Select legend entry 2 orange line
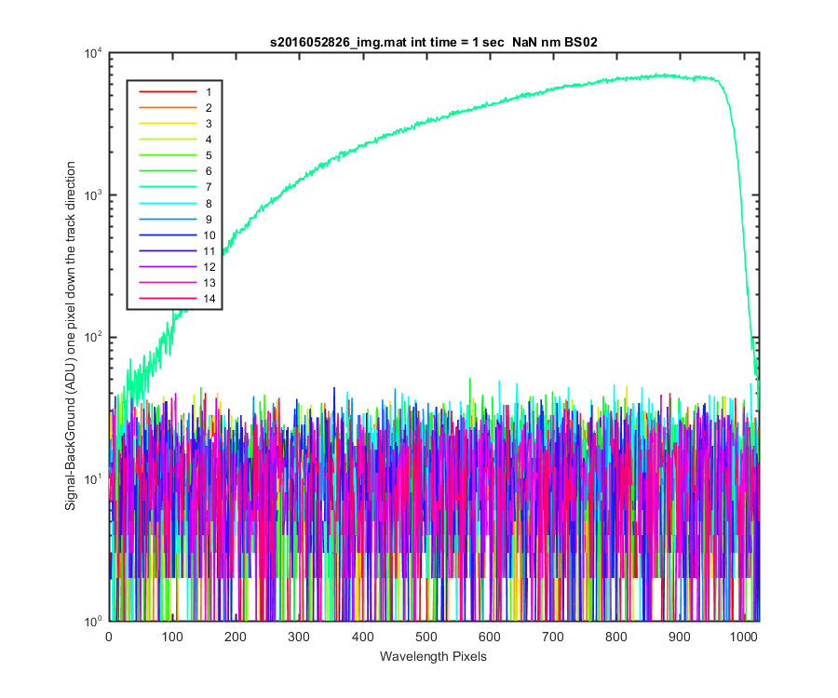This screenshot has height=698, width=838. tap(169, 108)
